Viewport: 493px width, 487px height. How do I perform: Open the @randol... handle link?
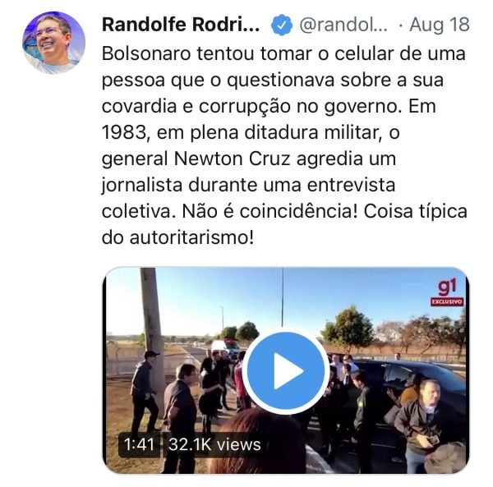pos(343,25)
